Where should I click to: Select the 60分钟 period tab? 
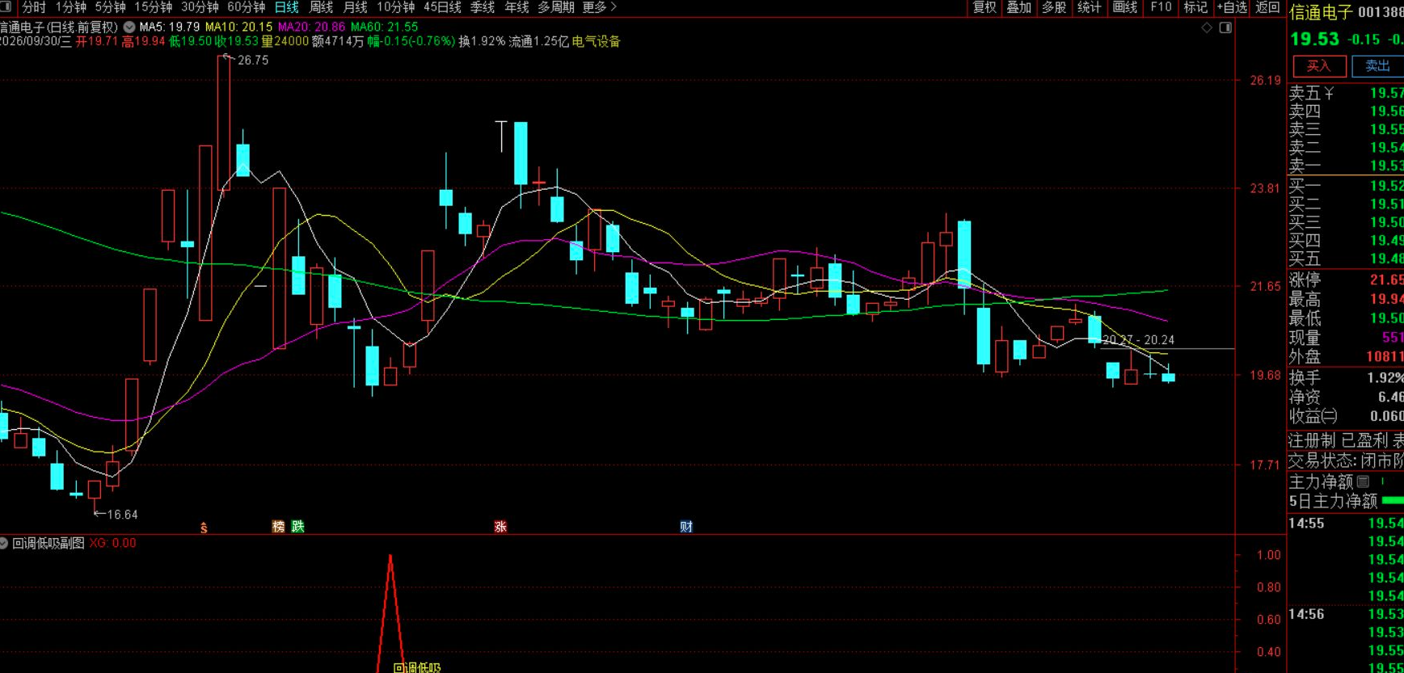tap(246, 7)
